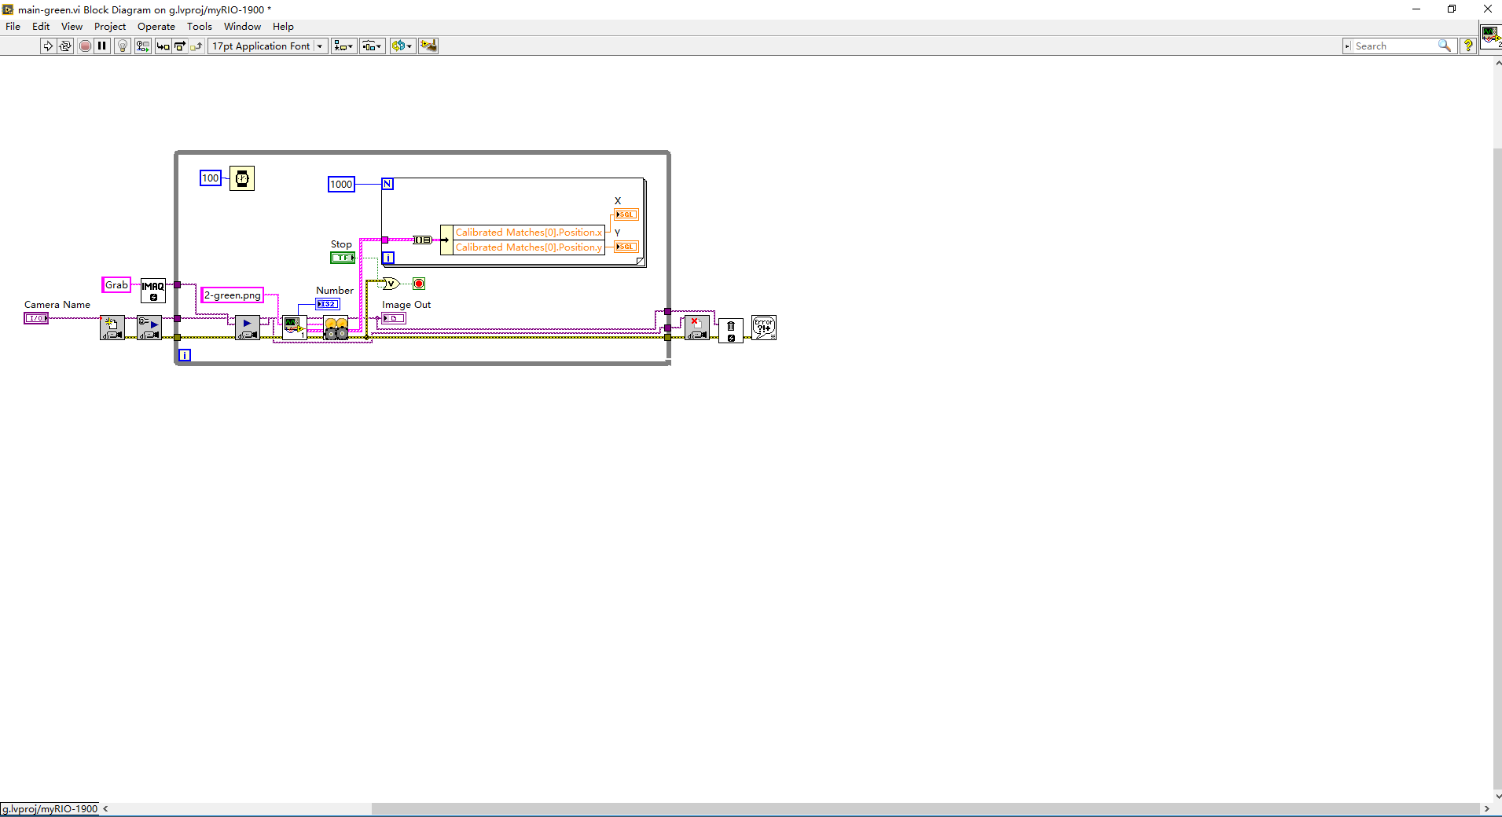Select the IMAQdx Close Camera node
The height and width of the screenshot is (817, 1502).
coord(697,328)
